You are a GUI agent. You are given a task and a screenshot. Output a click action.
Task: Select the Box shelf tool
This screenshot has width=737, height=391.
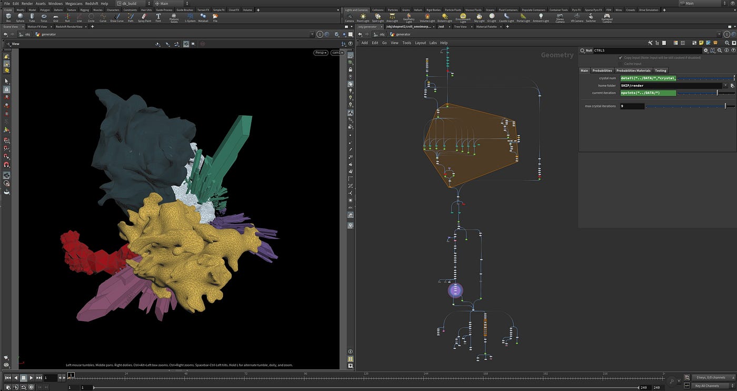[x=8, y=18]
